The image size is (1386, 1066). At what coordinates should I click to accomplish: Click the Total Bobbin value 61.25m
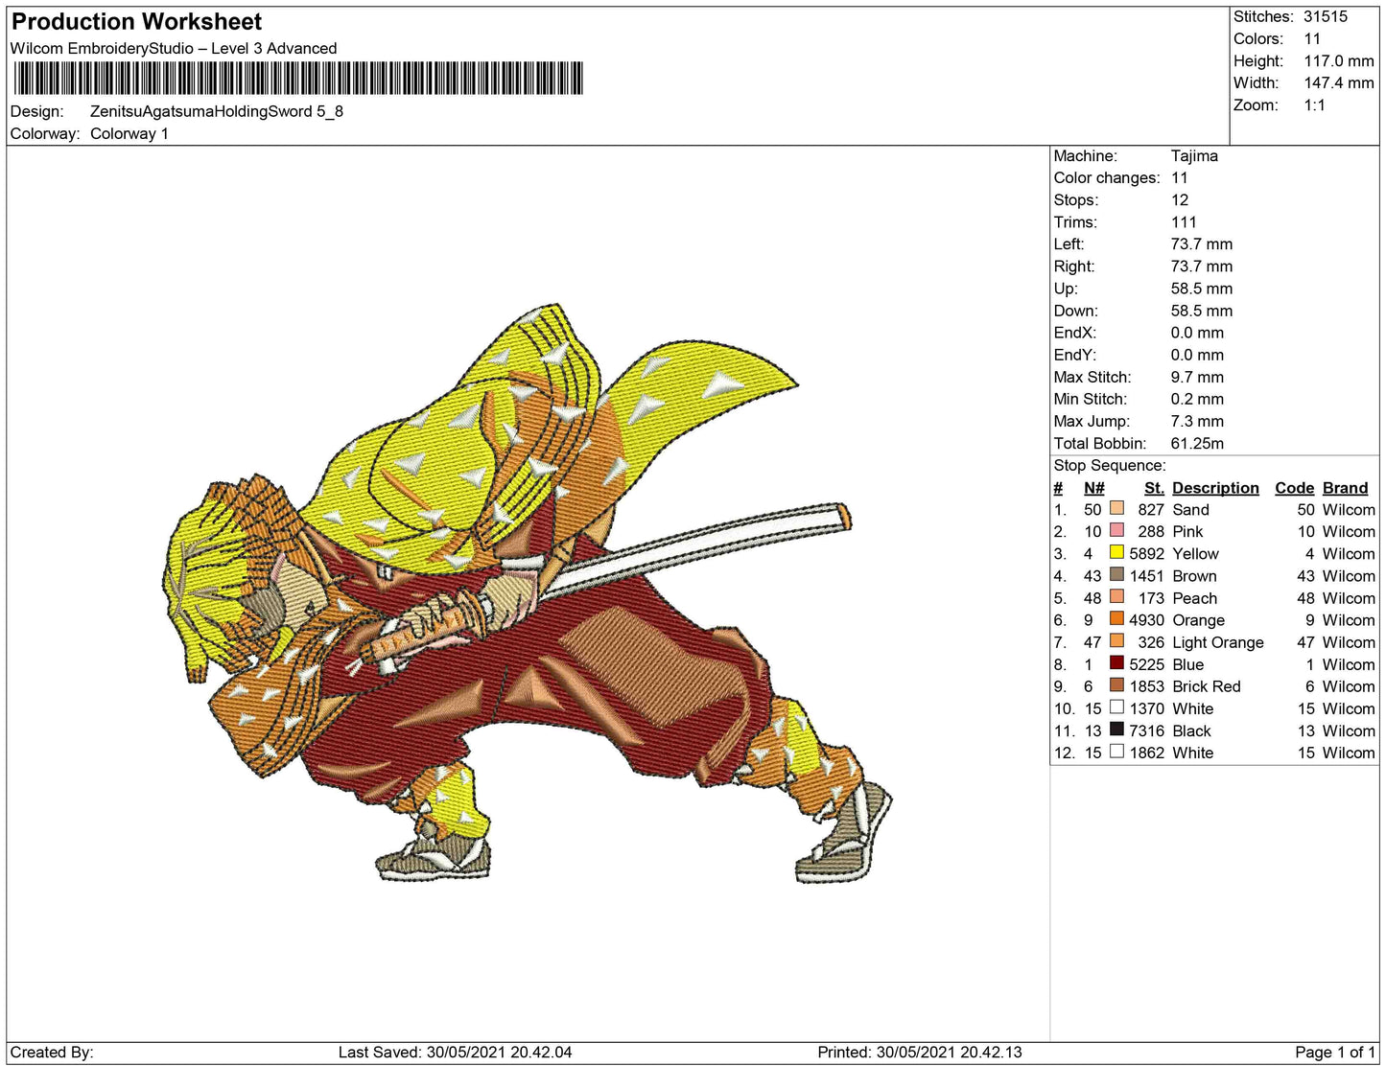1197,443
